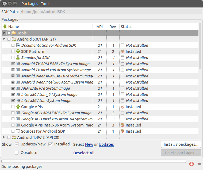The width and height of the screenshot is (203, 170).
Task: Collapse the Android 5.0.1 (API 21) group
Action: (x=4, y=39)
